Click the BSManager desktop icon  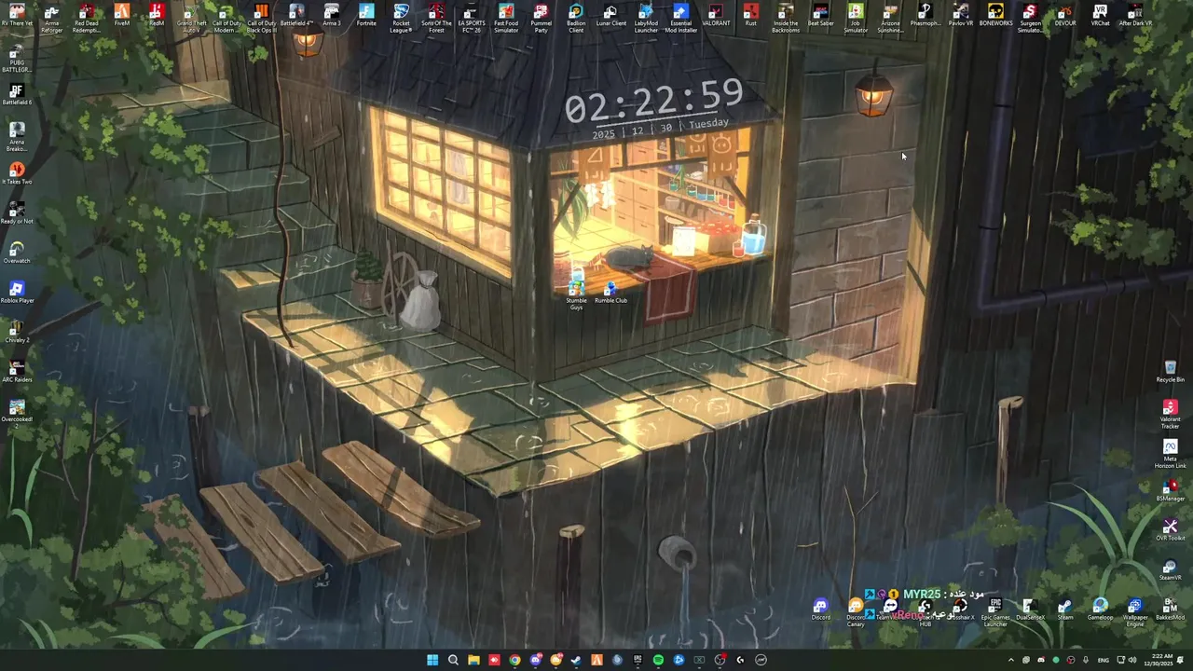(1171, 490)
